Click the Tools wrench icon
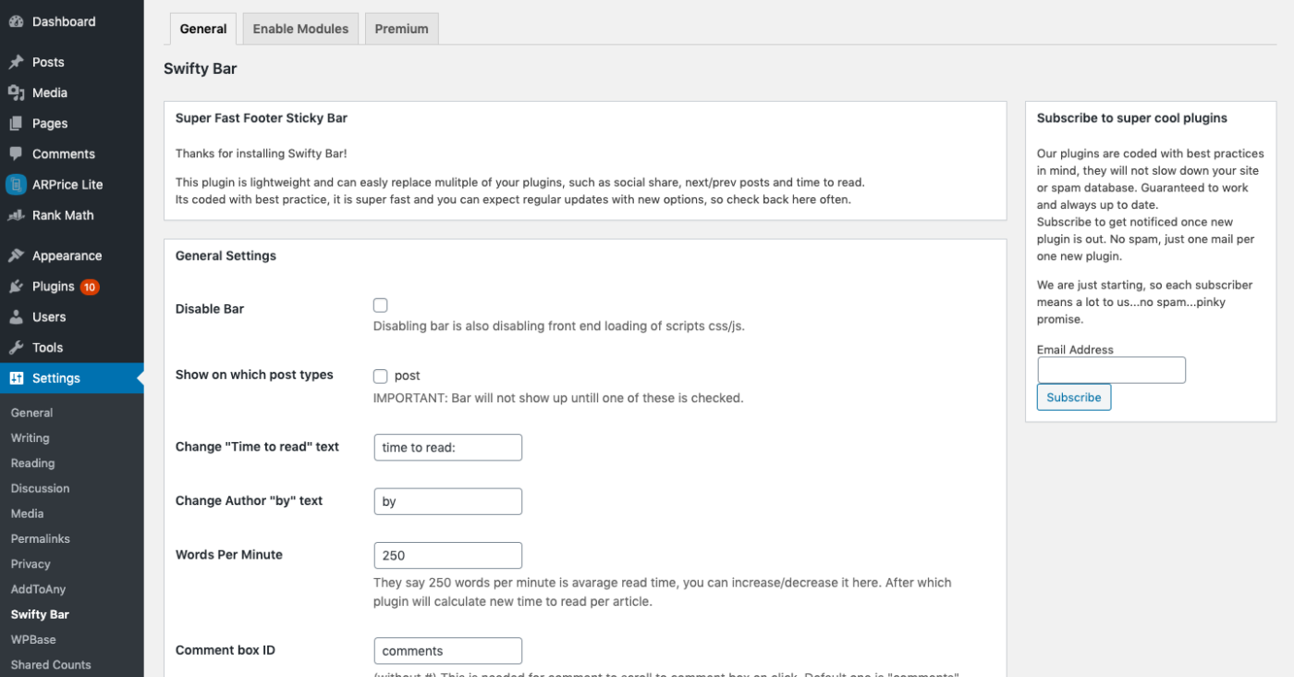 point(16,347)
